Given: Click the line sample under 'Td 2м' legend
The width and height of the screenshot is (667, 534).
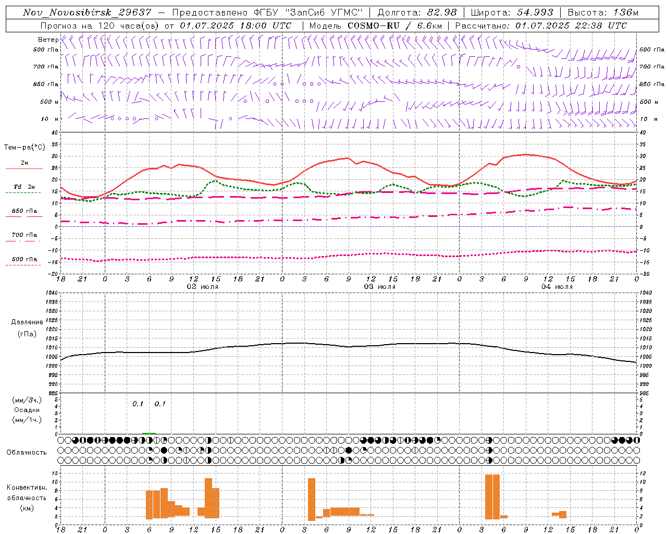Looking at the screenshot, I should coord(23,193).
